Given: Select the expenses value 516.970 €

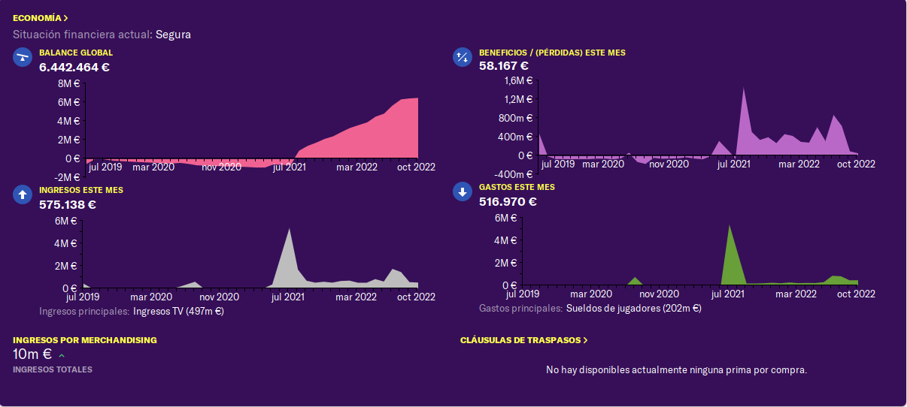Looking at the screenshot, I should pyautogui.click(x=508, y=201).
